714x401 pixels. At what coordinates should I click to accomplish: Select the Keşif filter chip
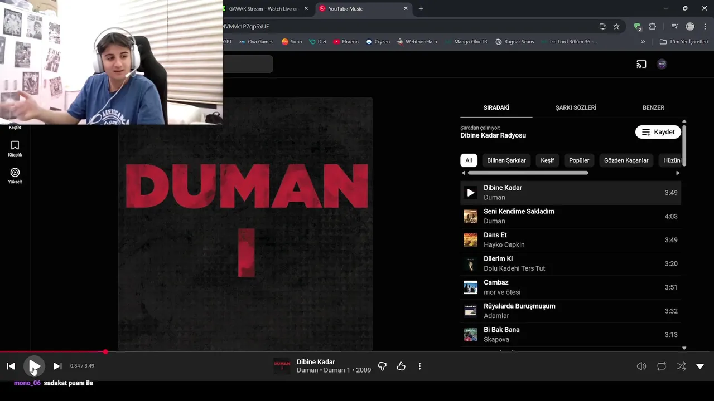547,160
